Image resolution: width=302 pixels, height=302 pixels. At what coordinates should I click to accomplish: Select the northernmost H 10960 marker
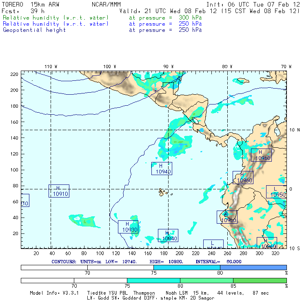(x=261, y=155)
